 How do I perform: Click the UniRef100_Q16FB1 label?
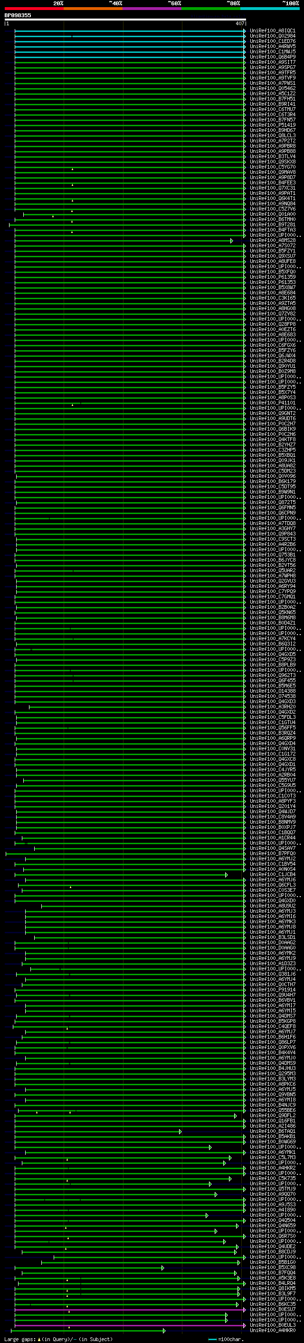272,1121
